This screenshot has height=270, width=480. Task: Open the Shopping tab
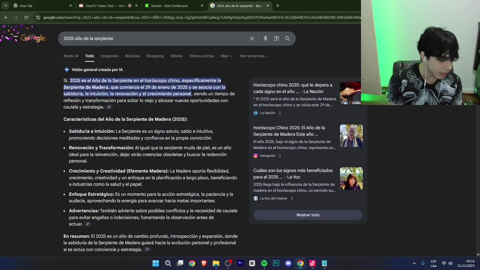(x=155, y=56)
